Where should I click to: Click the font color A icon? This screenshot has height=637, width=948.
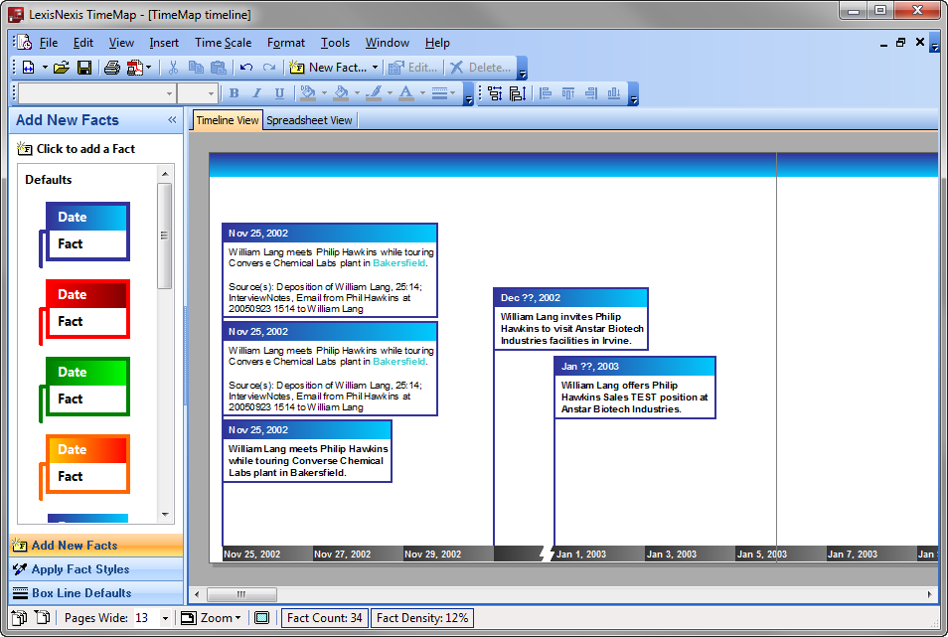(x=406, y=92)
